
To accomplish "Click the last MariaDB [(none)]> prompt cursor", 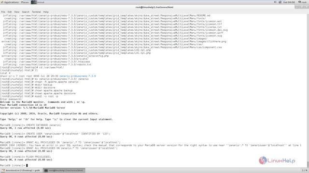I will click(27, 165).
